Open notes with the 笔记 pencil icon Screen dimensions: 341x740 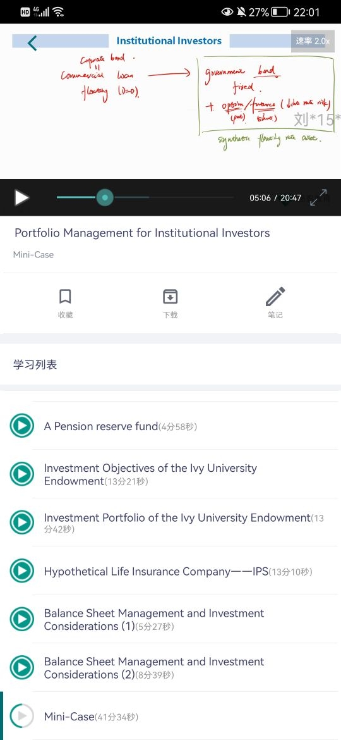click(x=275, y=303)
